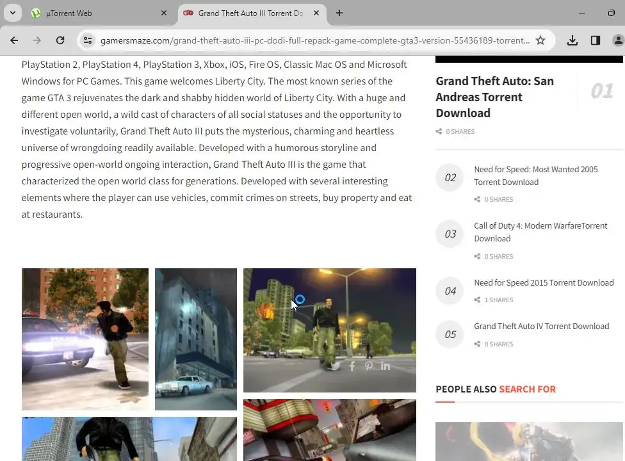Click the 05 ranking circle
Viewport: 625px width, 461px height.
[x=450, y=334]
